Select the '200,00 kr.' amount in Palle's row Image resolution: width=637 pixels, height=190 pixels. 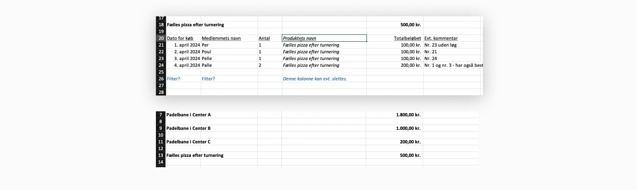(411, 65)
